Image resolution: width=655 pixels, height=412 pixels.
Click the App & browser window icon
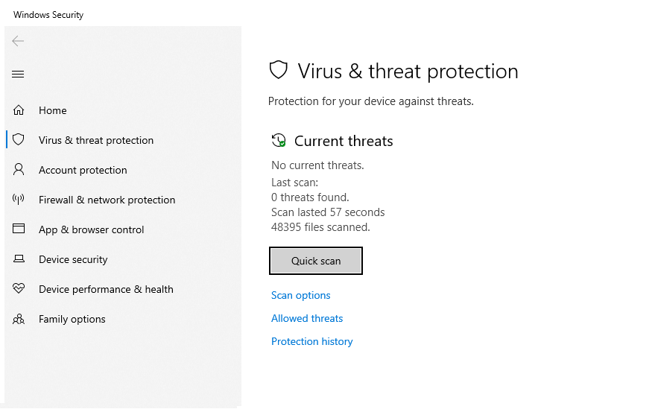coord(19,229)
